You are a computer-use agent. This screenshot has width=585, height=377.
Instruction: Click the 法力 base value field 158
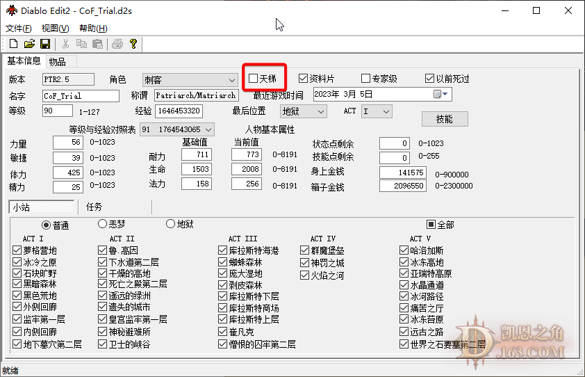point(197,184)
